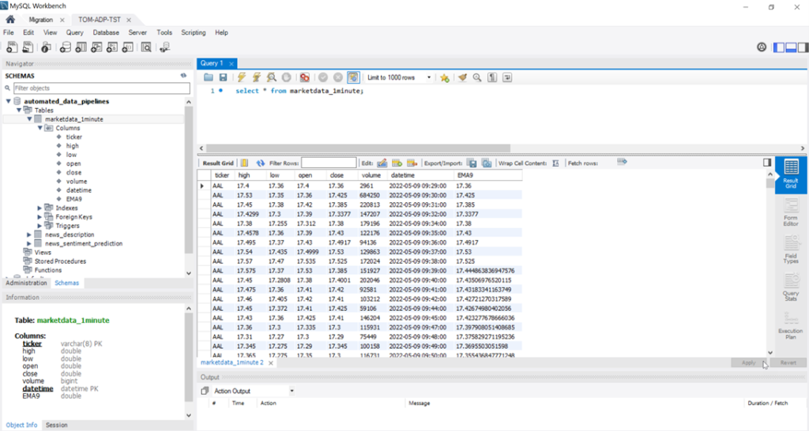Image resolution: width=809 pixels, height=431 pixels.
Task: Refresh the schemas list in the Navigator
Action: [183, 76]
